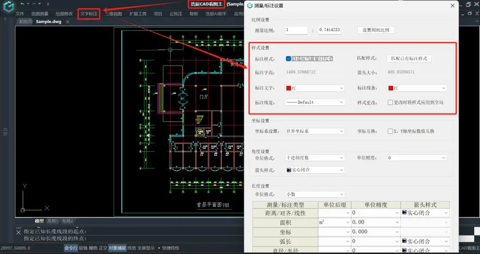Switch to the 布局2 layout tab
This screenshot has height=254, width=480.
pyautogui.click(x=67, y=221)
